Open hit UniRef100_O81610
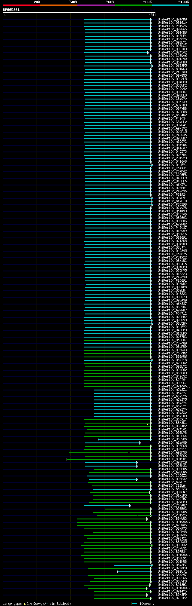Screen dimensions: 192x606 point(172,23)
